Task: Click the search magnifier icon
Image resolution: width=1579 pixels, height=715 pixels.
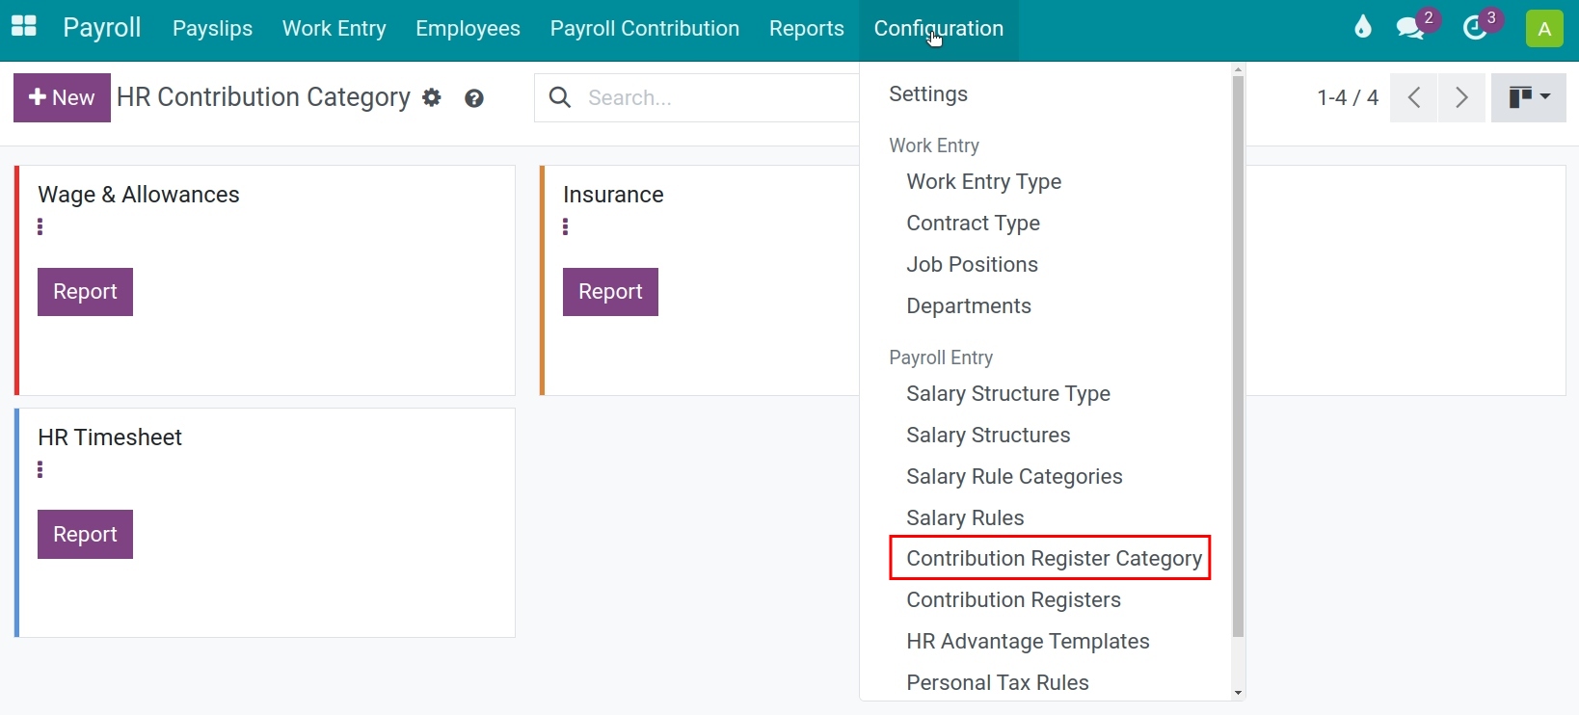Action: 560,97
